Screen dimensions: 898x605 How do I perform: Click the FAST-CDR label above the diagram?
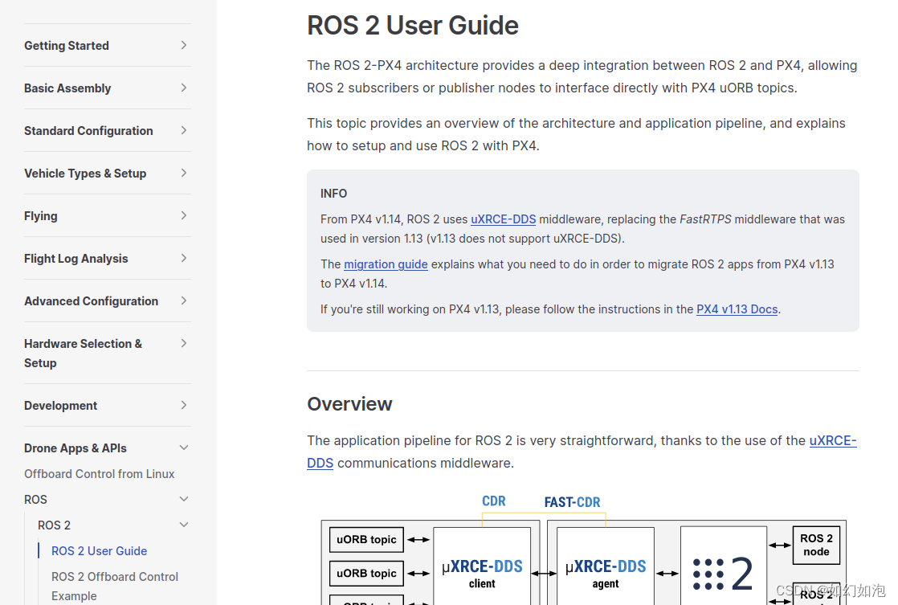(x=572, y=502)
